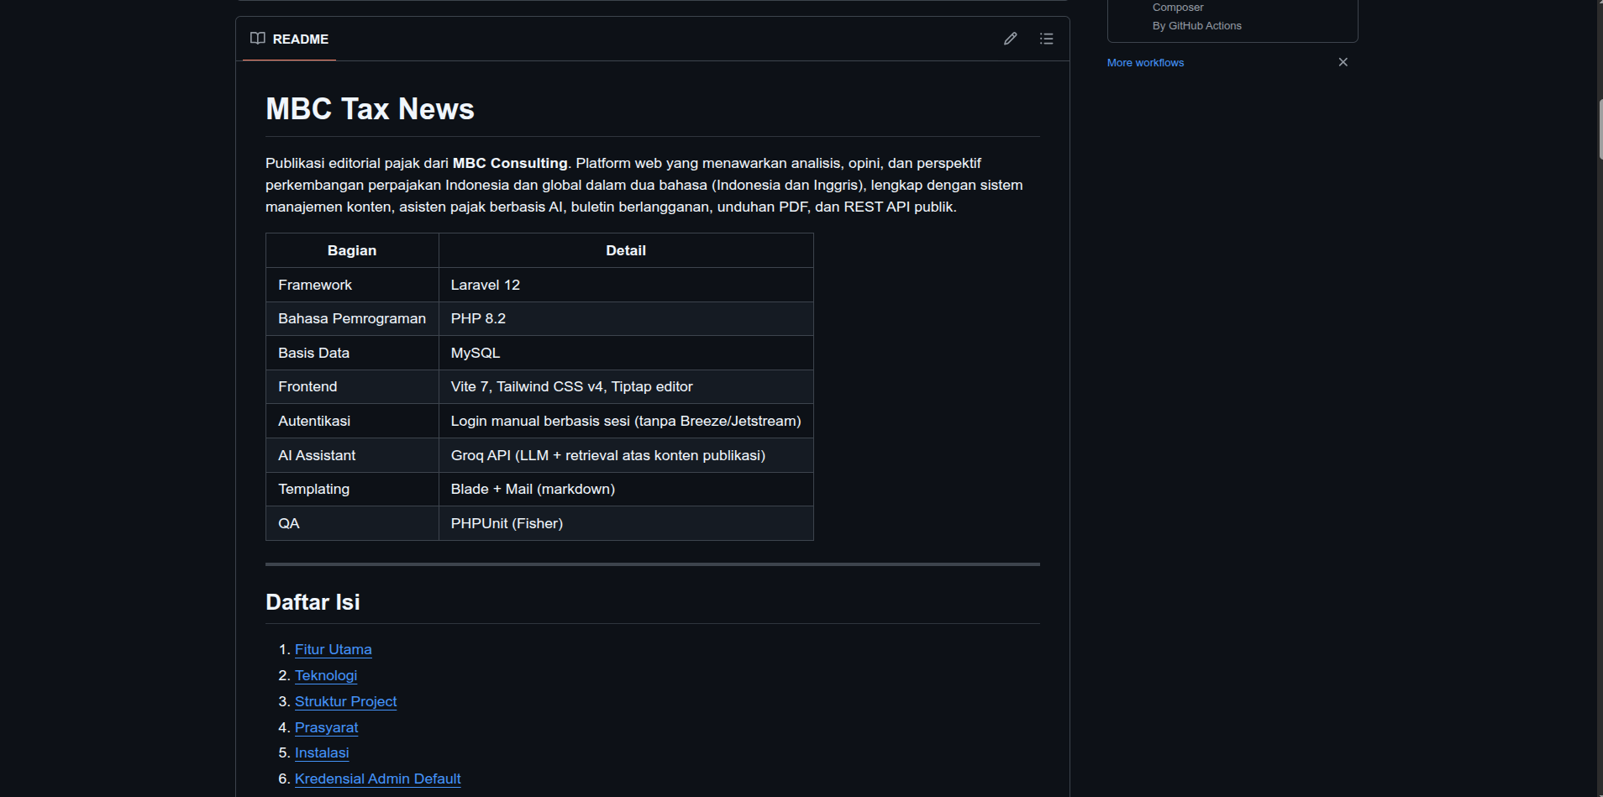Click the Composer workflow label
The image size is (1603, 797).
tap(1178, 8)
